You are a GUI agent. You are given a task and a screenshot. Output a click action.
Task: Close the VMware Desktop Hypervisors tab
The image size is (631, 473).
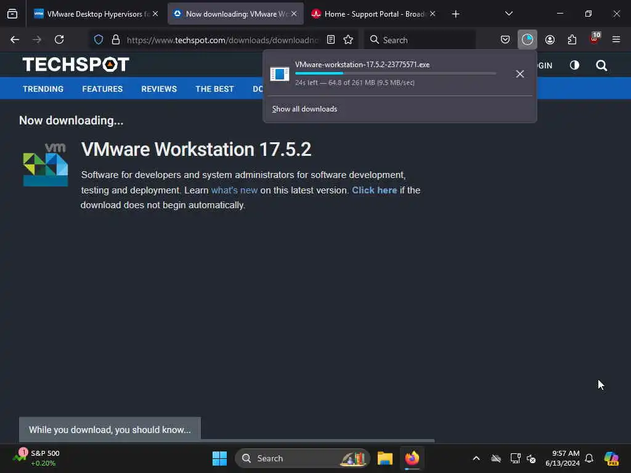(155, 14)
